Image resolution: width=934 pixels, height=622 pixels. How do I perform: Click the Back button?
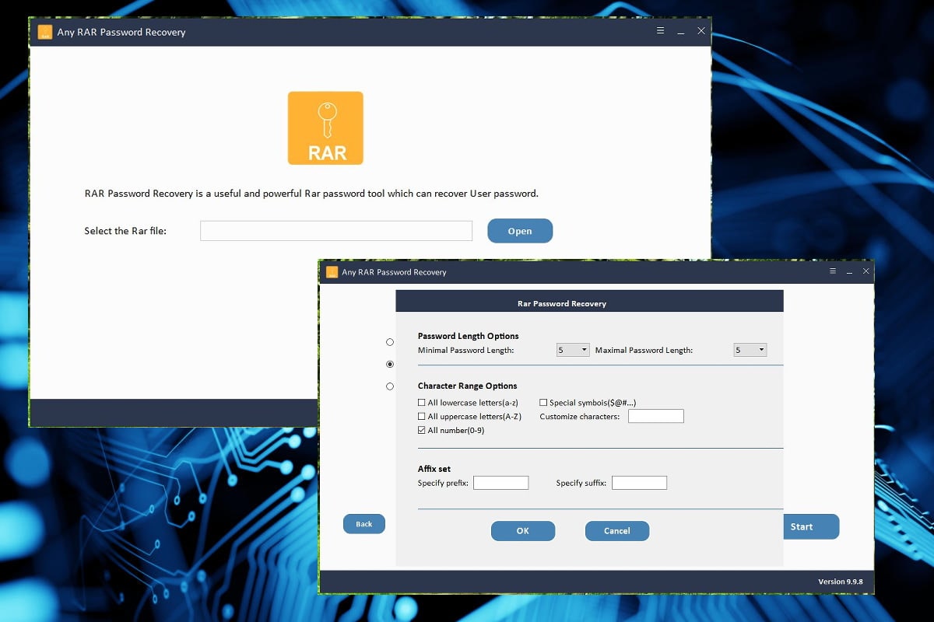point(364,524)
